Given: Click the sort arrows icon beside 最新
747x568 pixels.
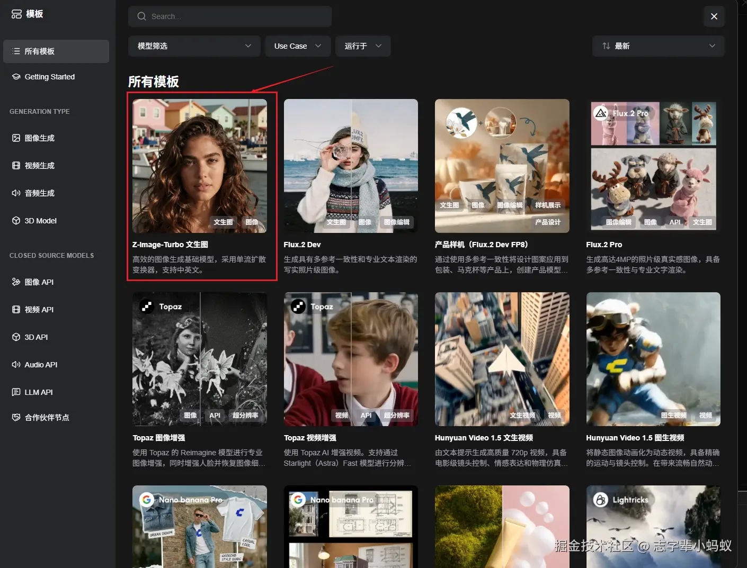Looking at the screenshot, I should (x=606, y=46).
